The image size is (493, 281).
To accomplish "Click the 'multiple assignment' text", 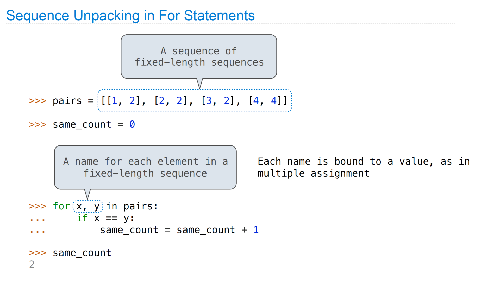I will pyautogui.click(x=314, y=173).
